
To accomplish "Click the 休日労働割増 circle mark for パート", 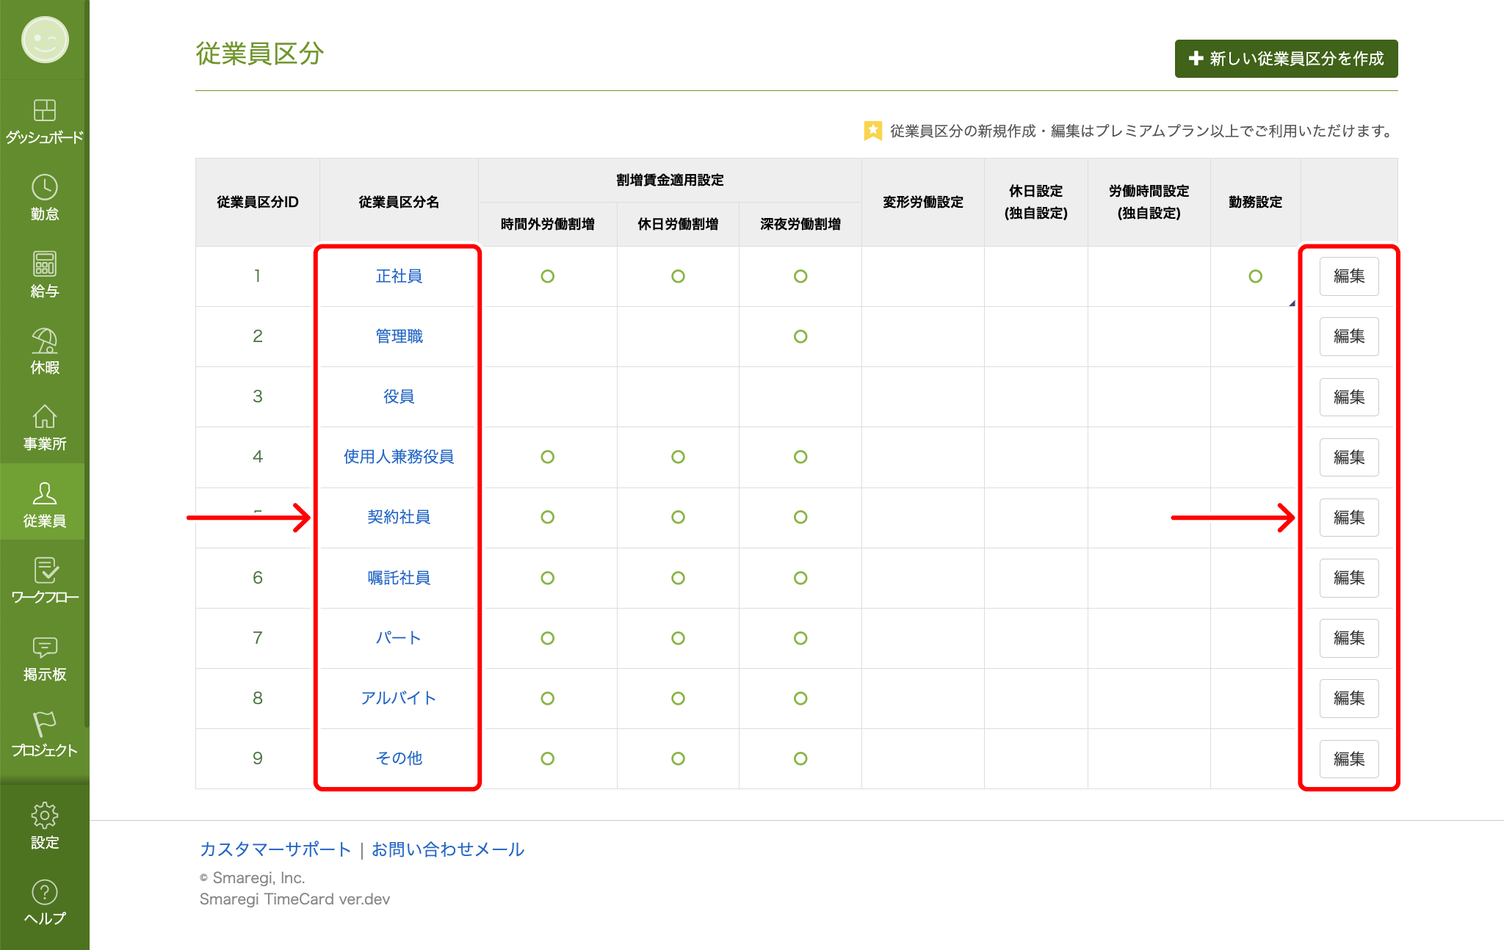I will 678,638.
